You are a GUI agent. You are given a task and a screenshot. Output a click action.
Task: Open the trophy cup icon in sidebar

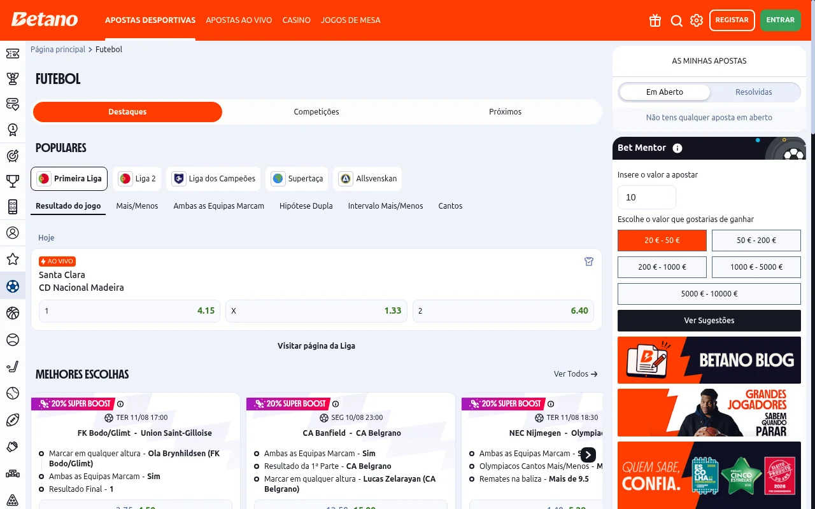13,181
